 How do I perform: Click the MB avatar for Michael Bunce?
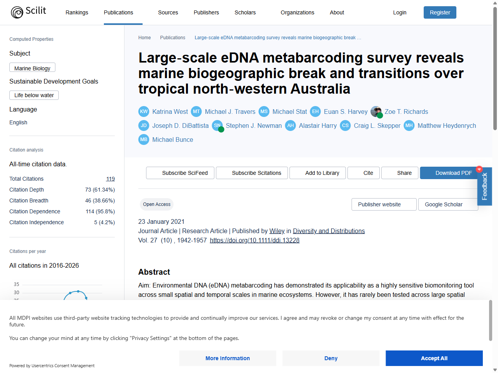pyautogui.click(x=144, y=139)
